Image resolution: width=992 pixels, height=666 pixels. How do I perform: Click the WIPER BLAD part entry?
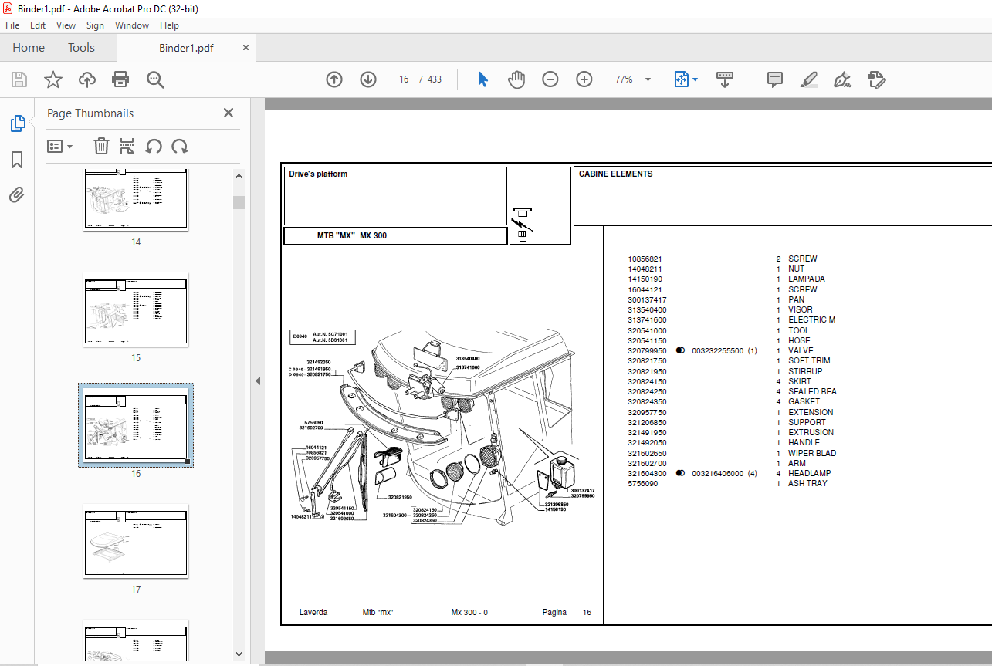(812, 453)
